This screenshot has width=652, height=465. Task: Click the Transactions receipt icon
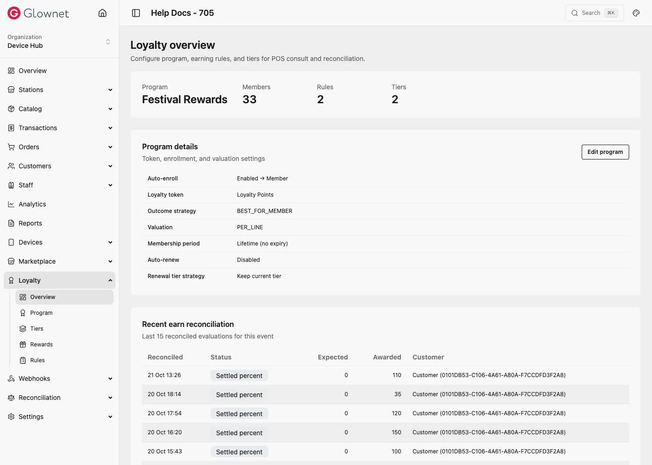(x=11, y=128)
